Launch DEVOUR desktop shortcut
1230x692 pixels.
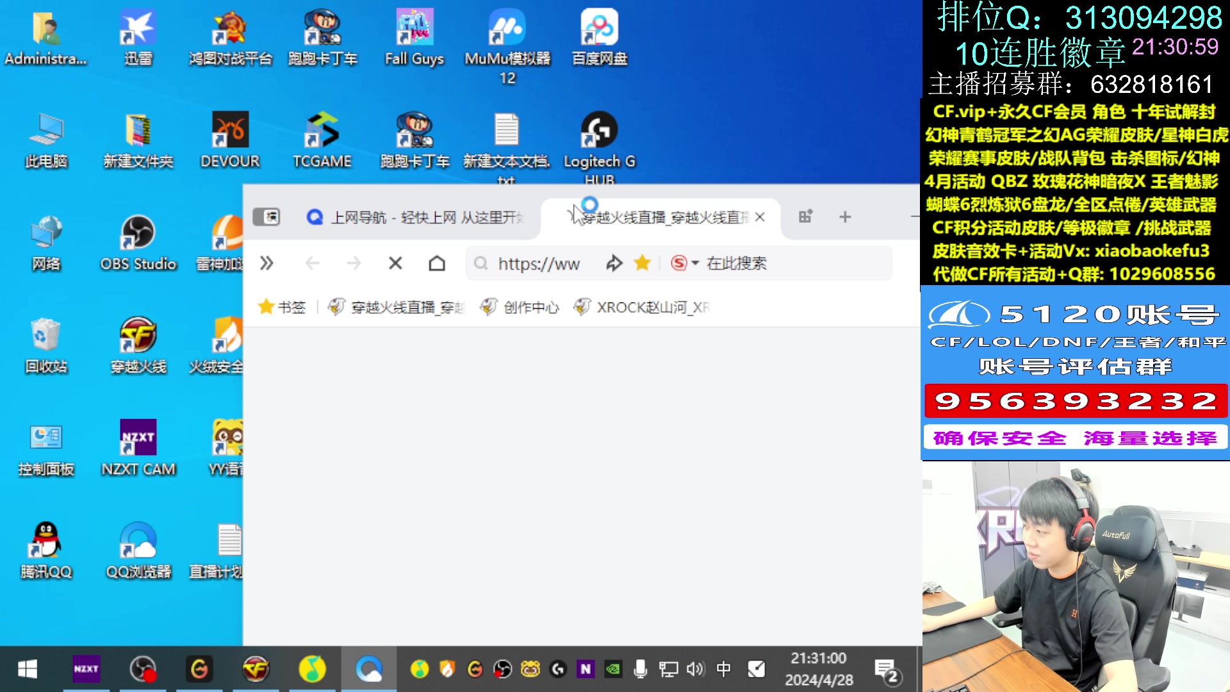pos(230,141)
